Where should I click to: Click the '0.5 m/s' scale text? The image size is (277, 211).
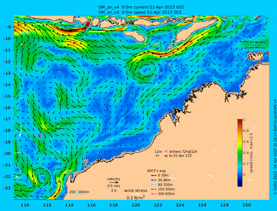pos(114,186)
